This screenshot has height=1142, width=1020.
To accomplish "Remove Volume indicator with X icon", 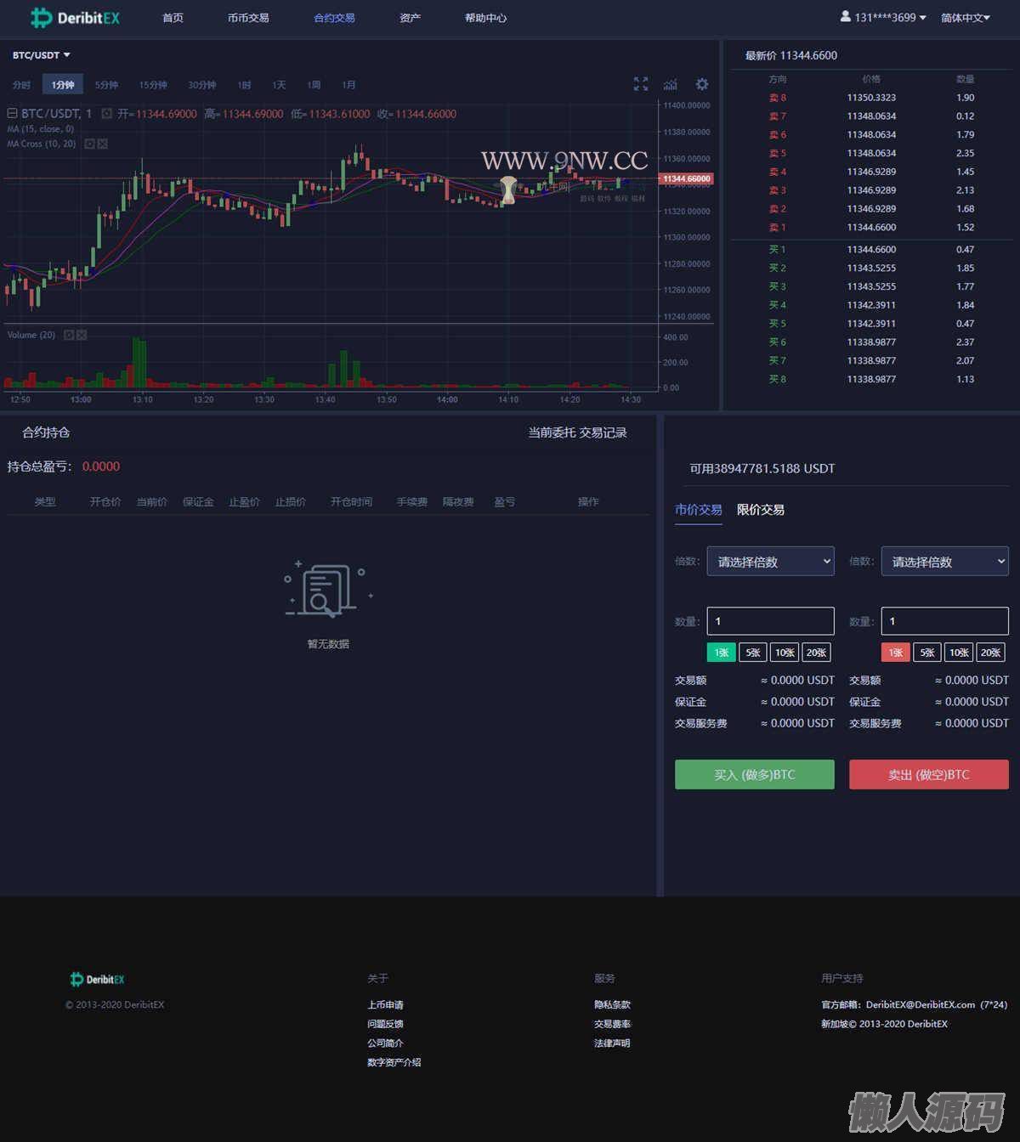I will pyautogui.click(x=82, y=335).
